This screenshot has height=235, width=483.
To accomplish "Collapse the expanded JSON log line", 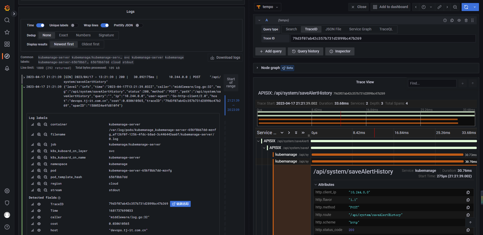I will (x=24, y=87).
